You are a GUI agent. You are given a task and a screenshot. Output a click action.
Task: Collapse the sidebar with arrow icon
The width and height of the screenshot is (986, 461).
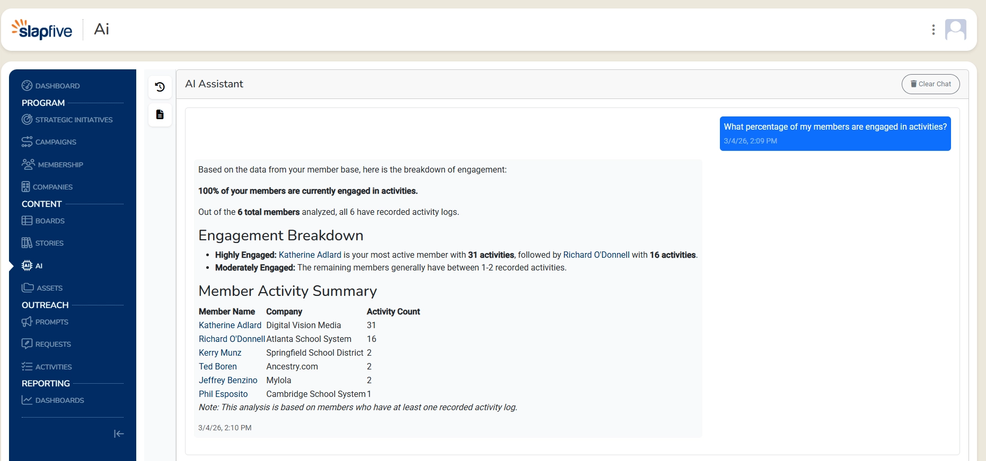(119, 433)
